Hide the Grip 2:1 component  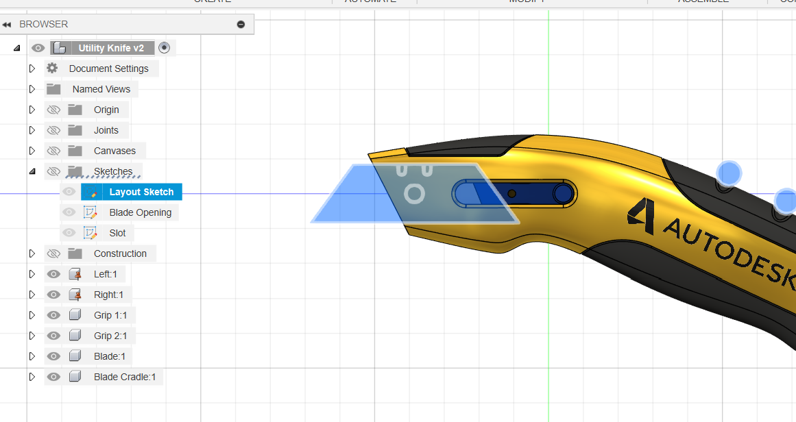[53, 336]
